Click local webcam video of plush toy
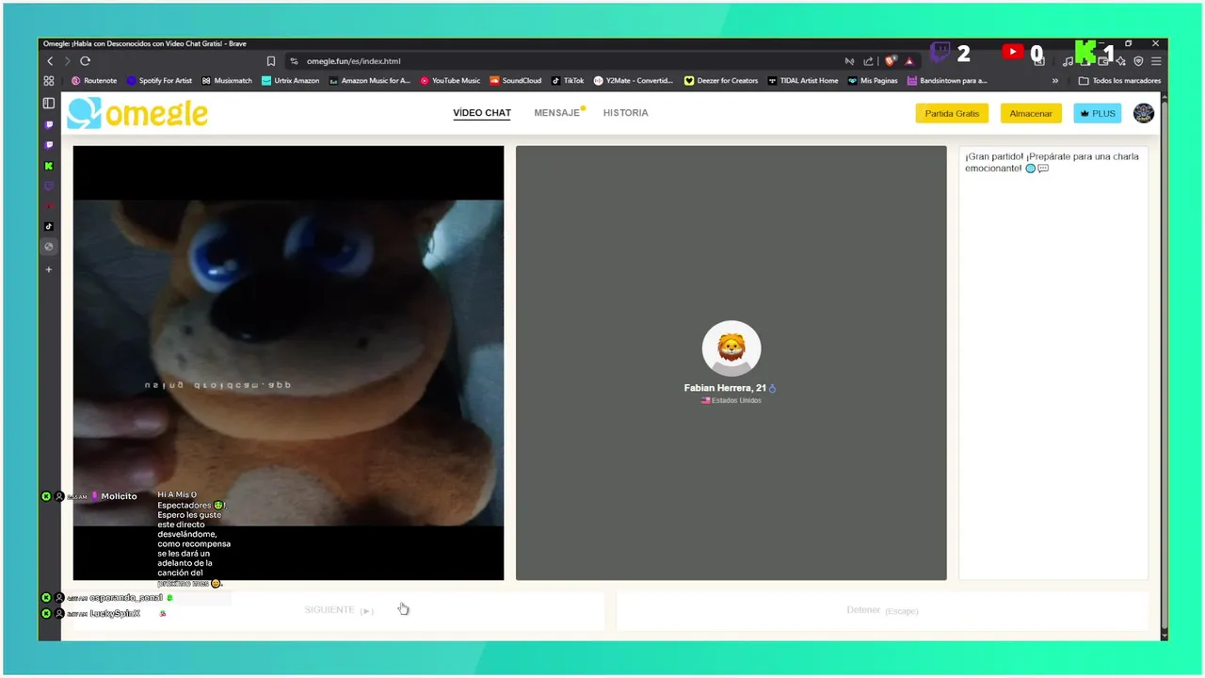The image size is (1205, 678). point(288,363)
